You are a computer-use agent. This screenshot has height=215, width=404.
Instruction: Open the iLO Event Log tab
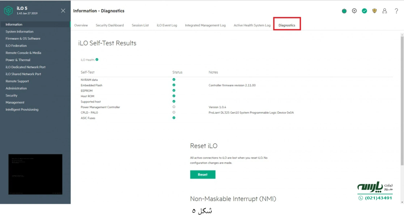click(167, 25)
